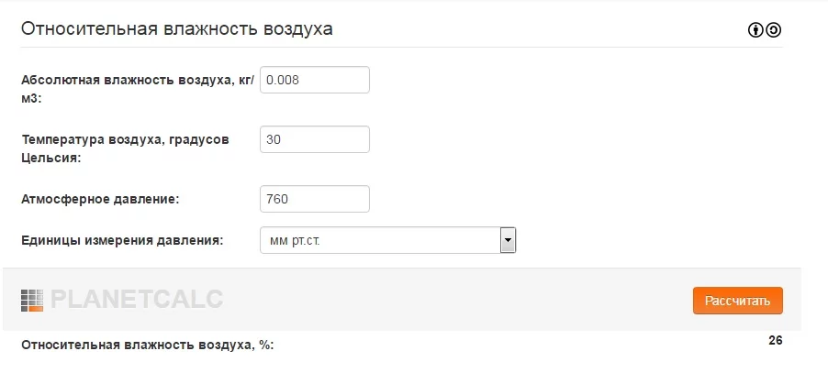
Task: Click the Creative Commons share-alike arrow icon
Action: click(x=773, y=29)
